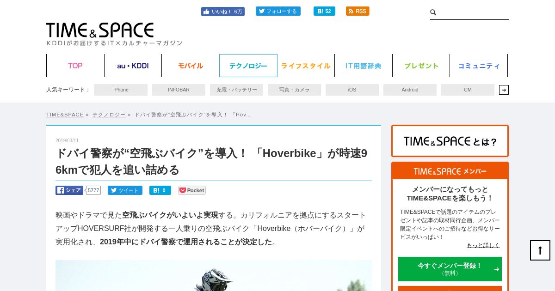Select the iPhone keyword tag

pyautogui.click(x=121, y=90)
